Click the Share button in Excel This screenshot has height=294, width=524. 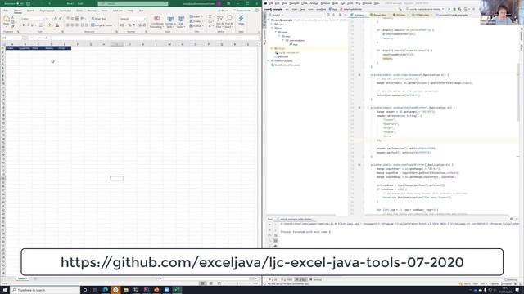(x=224, y=11)
